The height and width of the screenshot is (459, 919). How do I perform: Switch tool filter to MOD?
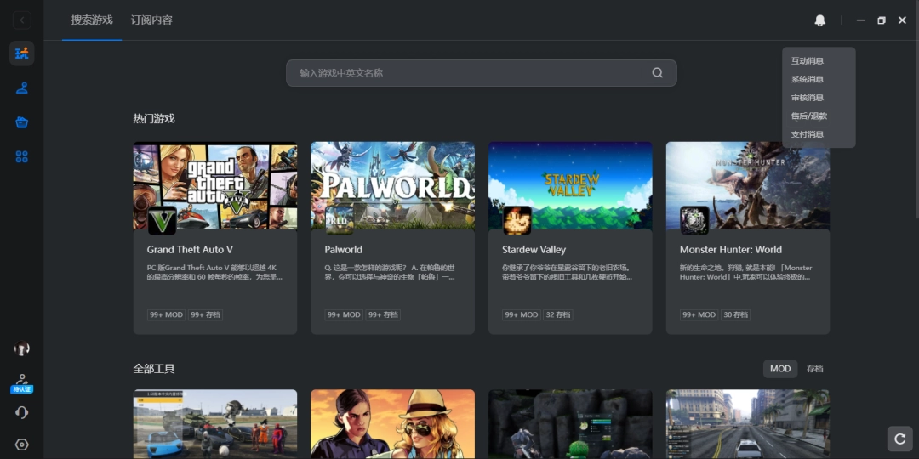click(780, 369)
